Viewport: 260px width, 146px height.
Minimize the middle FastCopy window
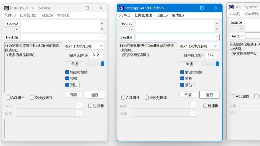[x=189, y=8]
